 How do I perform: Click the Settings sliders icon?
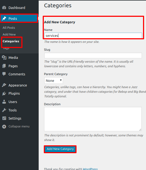[x=4, y=118]
